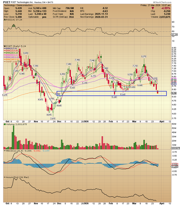Select the High value 5.440
Image resolution: width=180 pixels, height=205 pixels.
19,11
